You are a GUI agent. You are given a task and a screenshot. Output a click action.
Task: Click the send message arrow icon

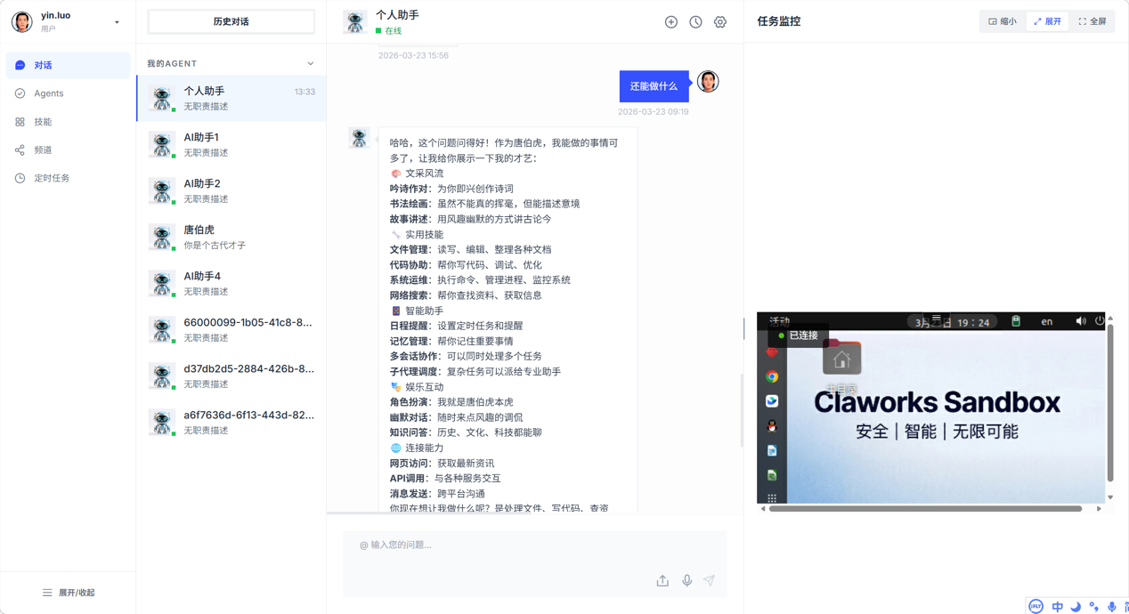click(x=710, y=580)
